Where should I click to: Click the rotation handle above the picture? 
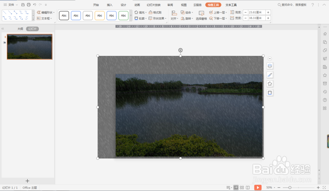coord(180,50)
